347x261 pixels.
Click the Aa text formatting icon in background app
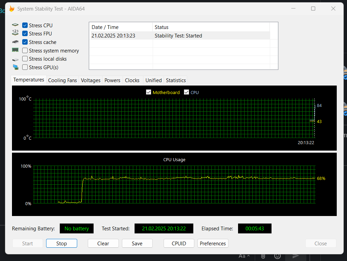[244, 256]
